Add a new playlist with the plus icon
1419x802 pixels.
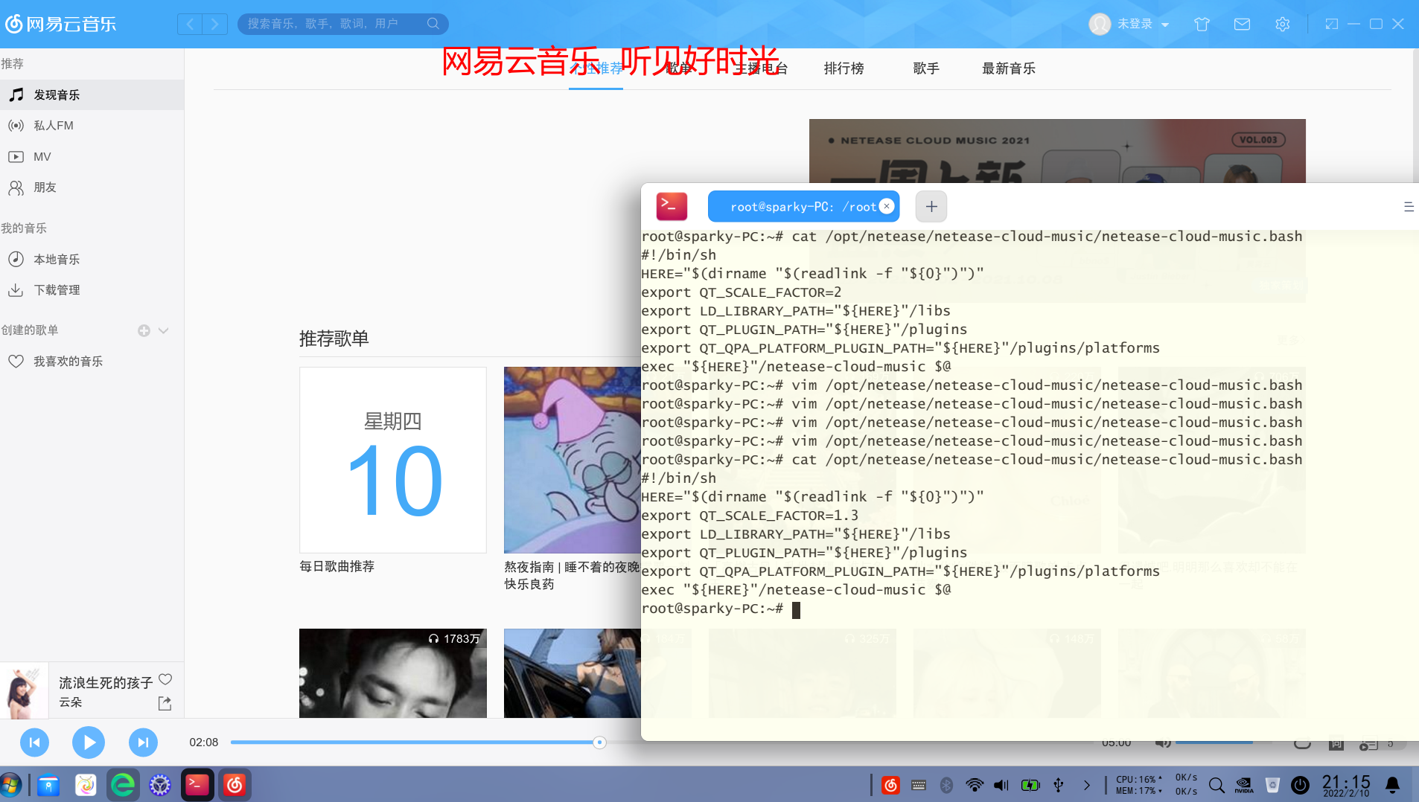[x=144, y=330]
